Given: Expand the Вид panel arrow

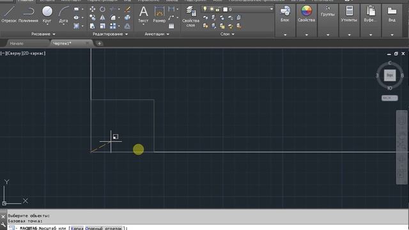Looking at the screenshot, I should pyautogui.click(x=392, y=34).
